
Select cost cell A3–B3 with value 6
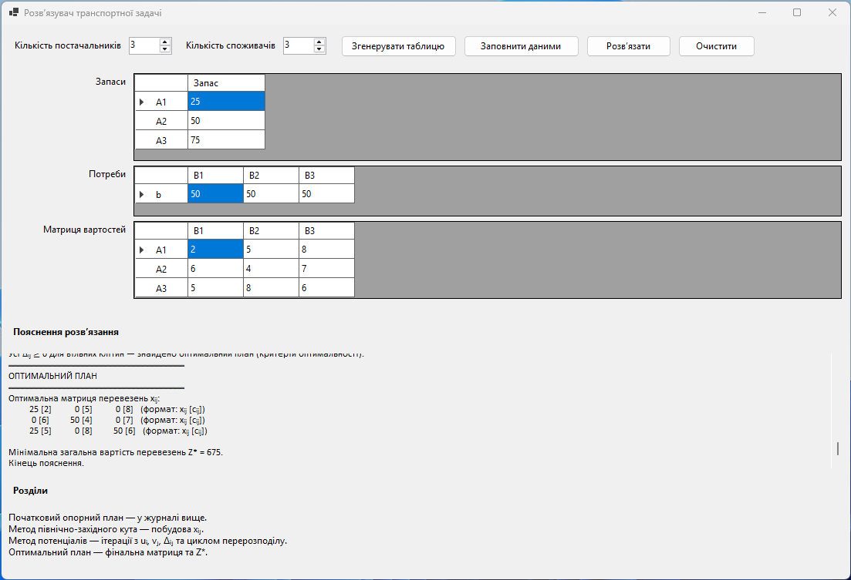(326, 288)
